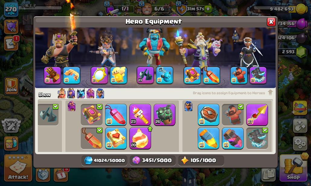
Task: Click the equipped Eternal Tome with checkmark
Action: point(91,115)
